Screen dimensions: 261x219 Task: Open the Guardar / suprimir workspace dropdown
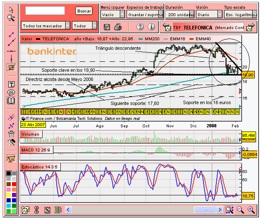(145, 15)
